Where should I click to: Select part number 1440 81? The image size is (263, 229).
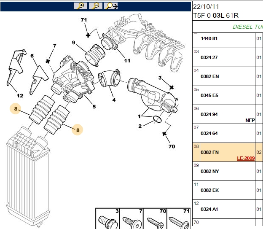click(209, 38)
